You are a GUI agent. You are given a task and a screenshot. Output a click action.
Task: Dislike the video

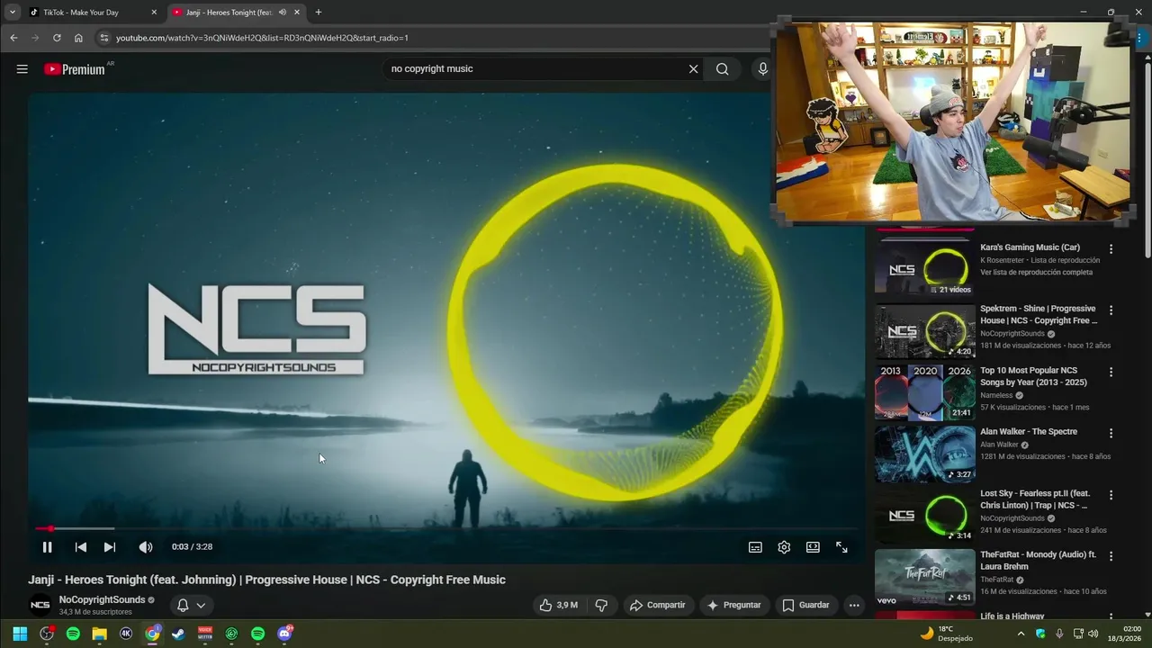tap(601, 606)
